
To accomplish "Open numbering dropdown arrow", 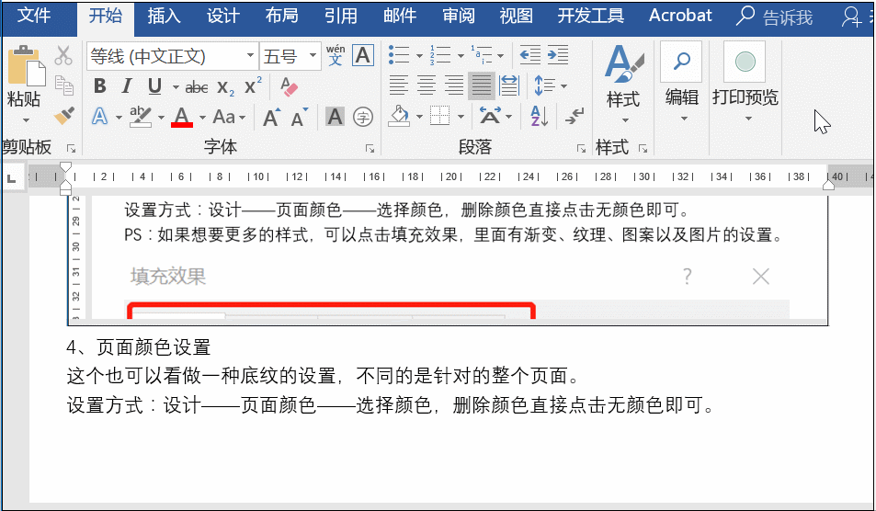I will point(461,55).
